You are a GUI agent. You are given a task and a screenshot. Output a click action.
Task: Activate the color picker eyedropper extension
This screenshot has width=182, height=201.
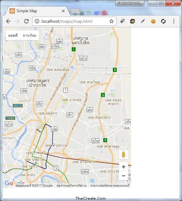[x=142, y=21]
